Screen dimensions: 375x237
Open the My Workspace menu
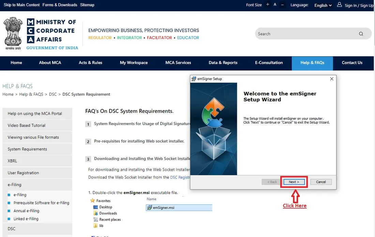click(x=134, y=63)
